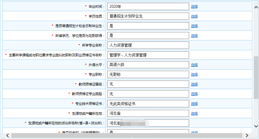
Task: Click the horizontal scrollbar right arrow
Action: tap(247, 136)
